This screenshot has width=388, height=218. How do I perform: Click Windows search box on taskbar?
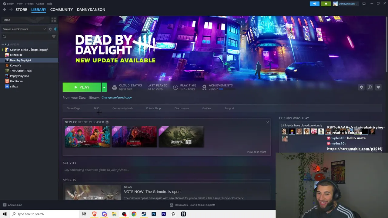45,214
